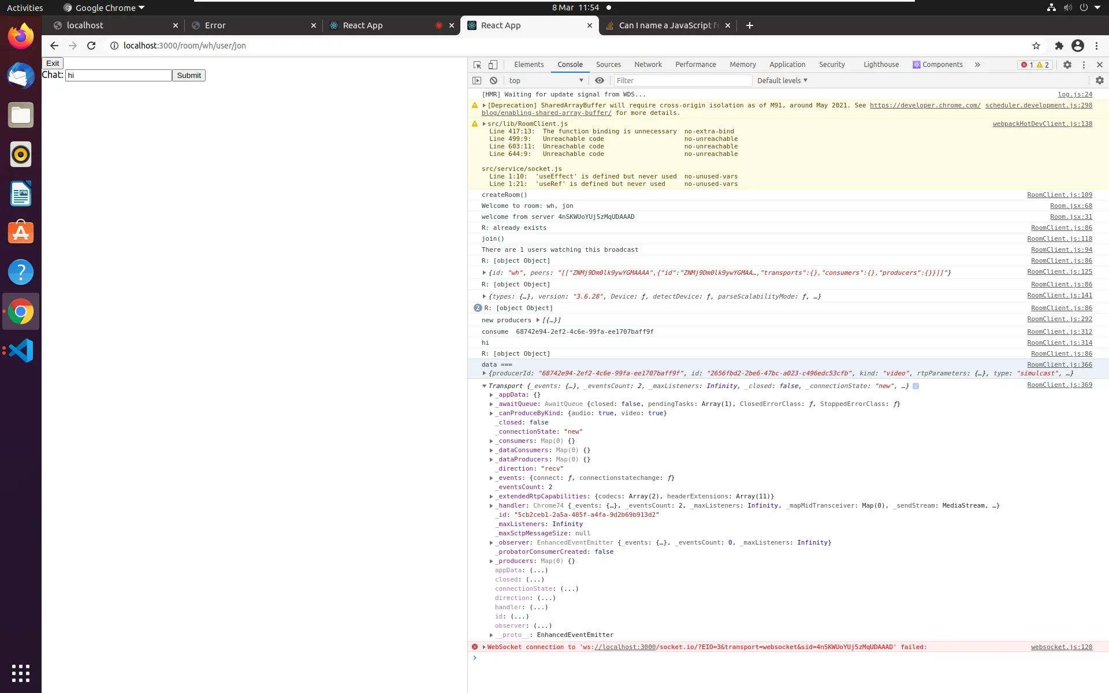
Task: Click the inspect element picker icon
Action: tap(477, 65)
